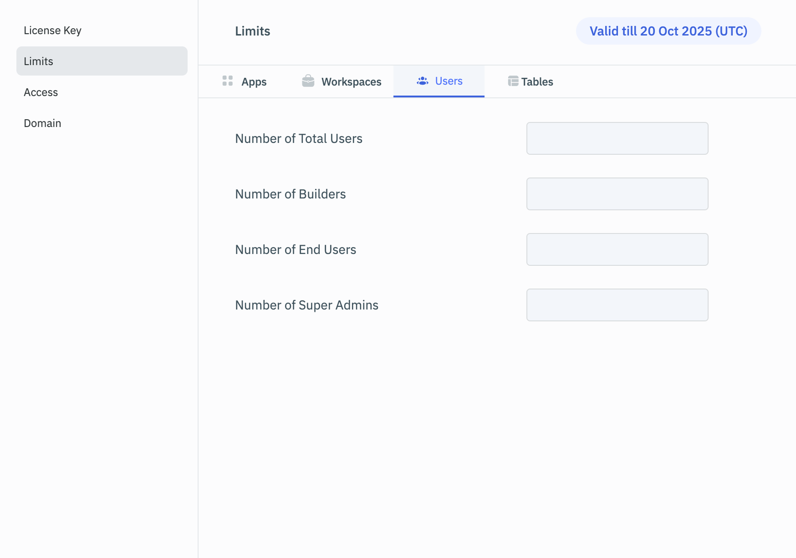Click the Apps grid icon
Image resolution: width=796 pixels, height=558 pixels.
[228, 81]
